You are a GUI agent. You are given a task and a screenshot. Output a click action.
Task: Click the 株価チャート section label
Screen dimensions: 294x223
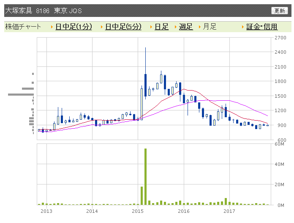23,27
